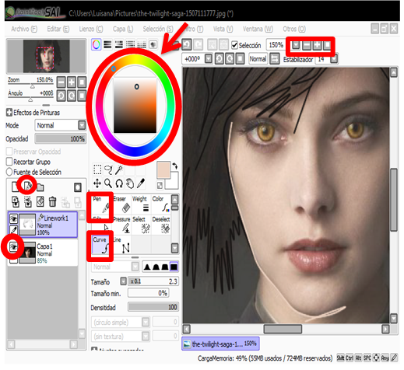
Task: Open the Ventana menu
Action: click(x=258, y=29)
